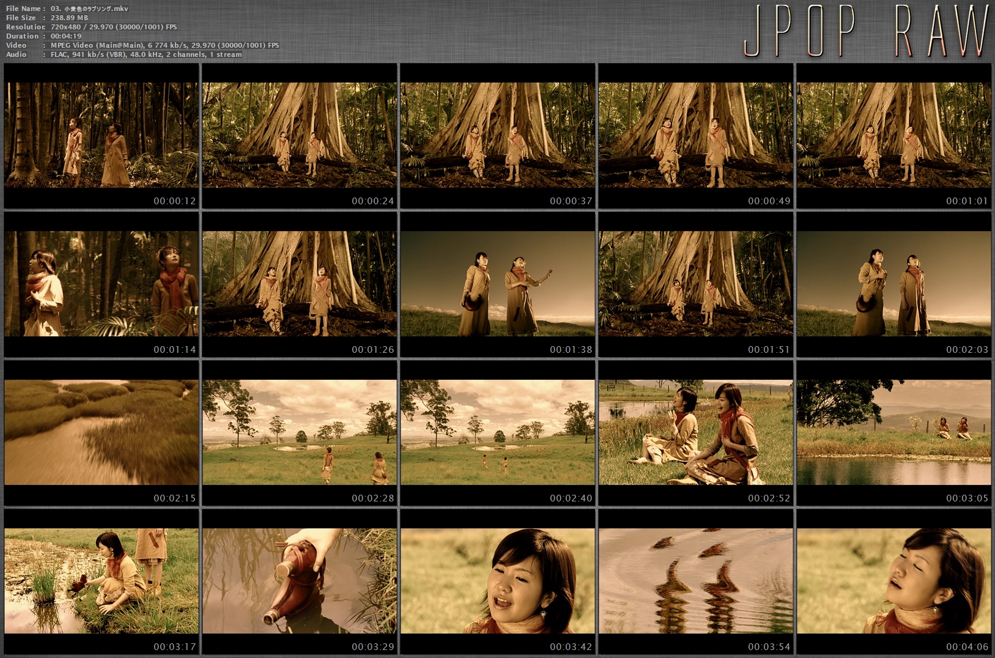Screen dimensions: 995x658
Task: Click the thumbnail at 00:00:37
Action: [x=498, y=136]
